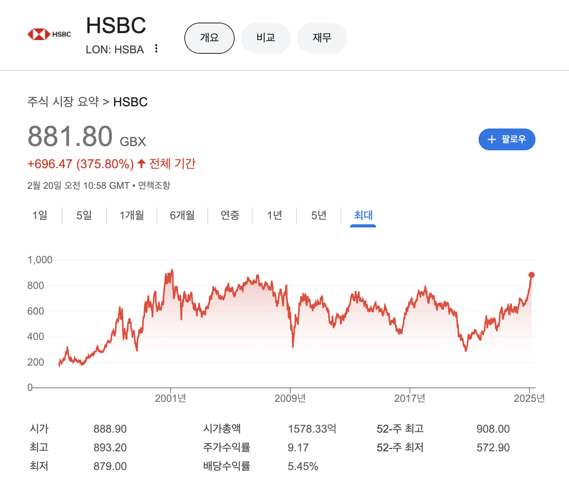The image size is (569, 486).
Task: Choose the 1년 chart range
Action: click(274, 215)
